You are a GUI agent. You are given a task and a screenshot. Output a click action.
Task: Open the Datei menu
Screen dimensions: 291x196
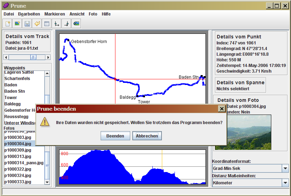click(x=9, y=14)
